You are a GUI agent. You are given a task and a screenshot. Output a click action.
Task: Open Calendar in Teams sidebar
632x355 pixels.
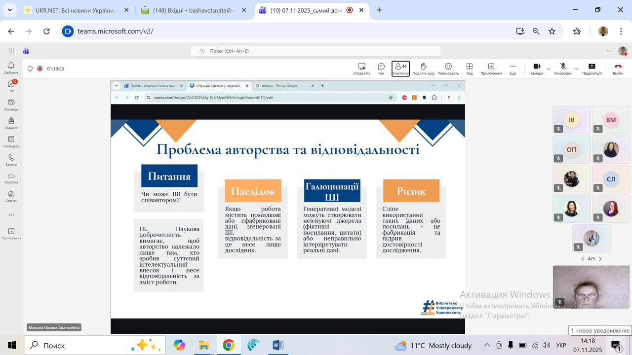[x=11, y=142]
